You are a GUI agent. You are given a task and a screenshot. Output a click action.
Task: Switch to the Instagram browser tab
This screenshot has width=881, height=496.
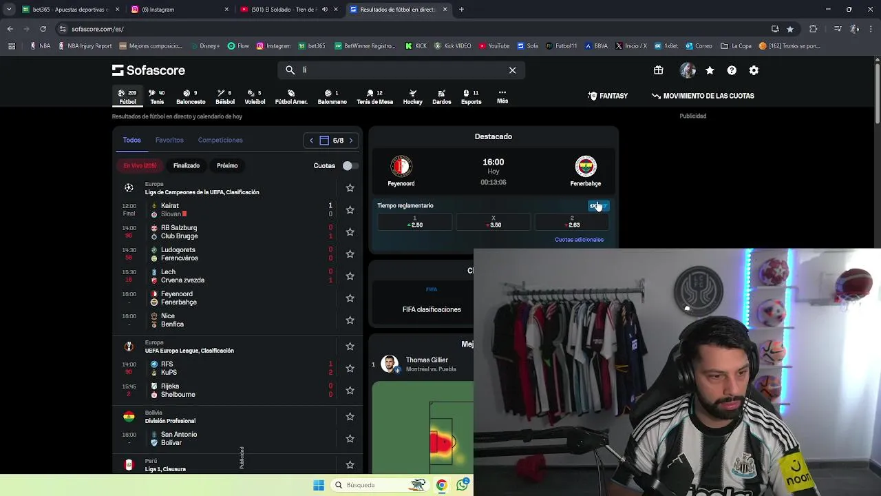click(x=179, y=10)
